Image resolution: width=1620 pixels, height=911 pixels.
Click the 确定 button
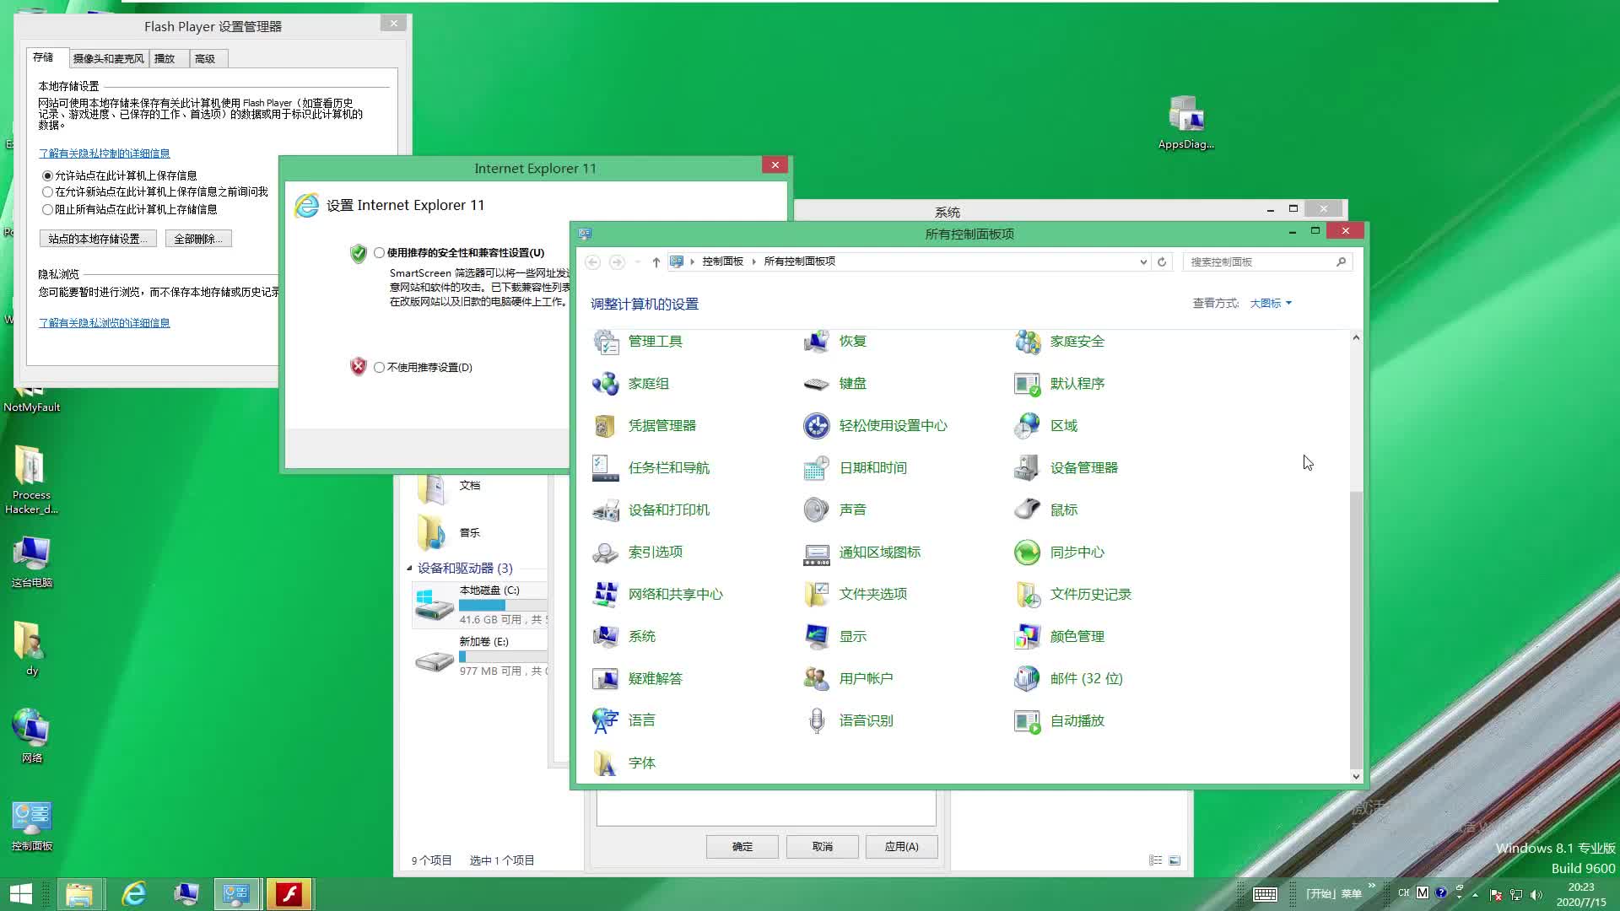pos(742,847)
